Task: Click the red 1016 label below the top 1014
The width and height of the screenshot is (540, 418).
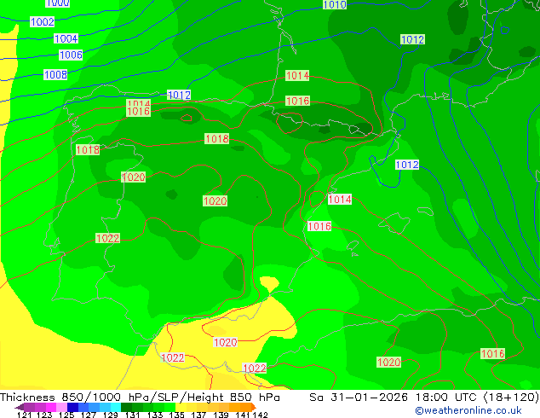Action: [297, 101]
